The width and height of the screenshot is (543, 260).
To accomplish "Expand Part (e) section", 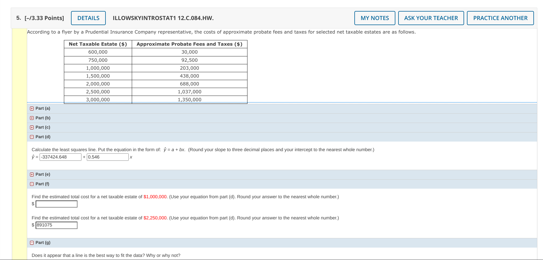I will (32, 175).
